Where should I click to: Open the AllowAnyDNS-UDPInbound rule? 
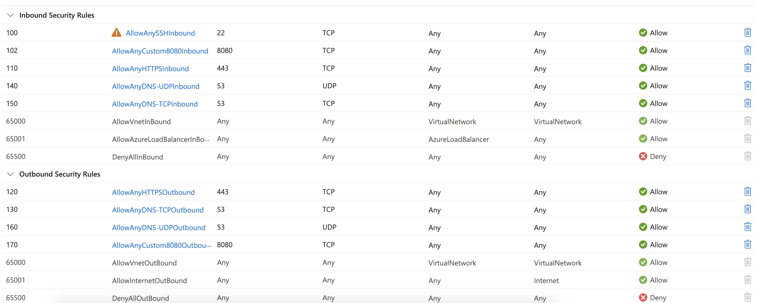pyautogui.click(x=155, y=86)
